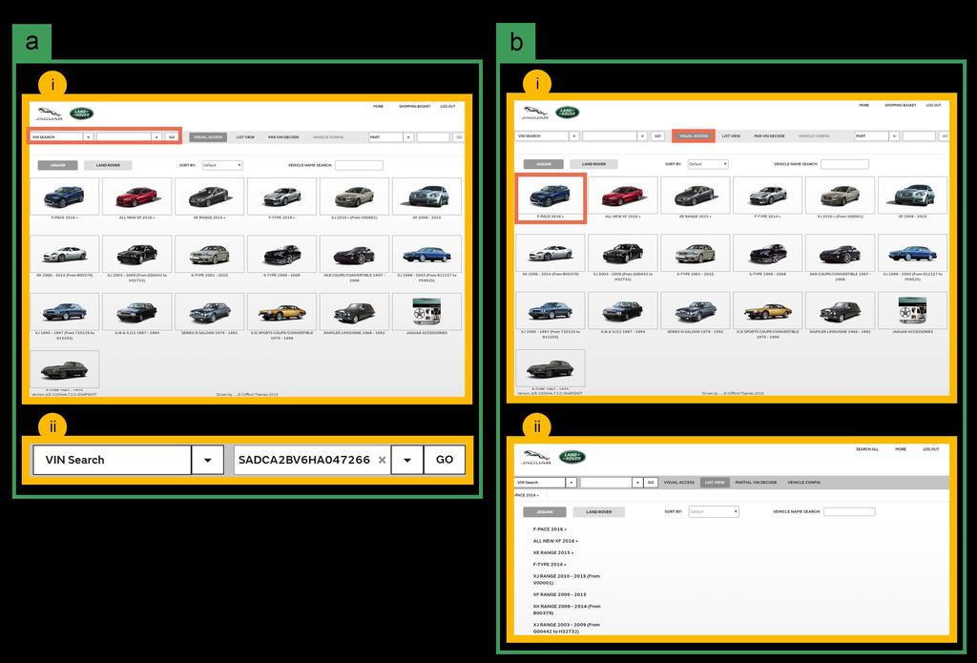Open the VIN SEARCH dropdown in panel b-i
977x663 pixels.
coord(574,135)
